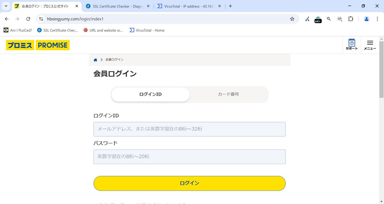Open the site information icon in address bar
This screenshot has width=384, height=204.
click(41, 19)
